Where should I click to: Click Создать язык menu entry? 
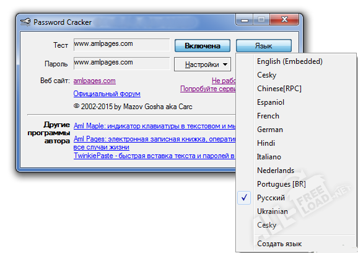click(279, 244)
